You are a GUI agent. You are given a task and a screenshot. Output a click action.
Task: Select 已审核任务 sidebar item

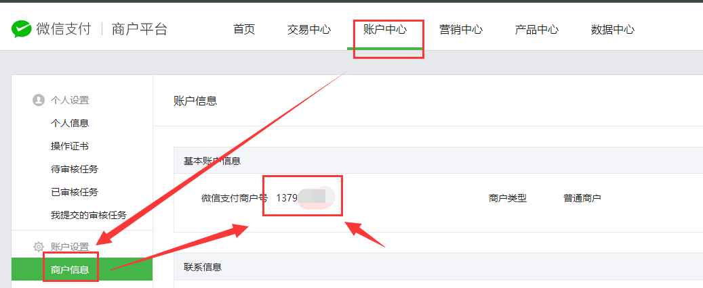[75, 192]
